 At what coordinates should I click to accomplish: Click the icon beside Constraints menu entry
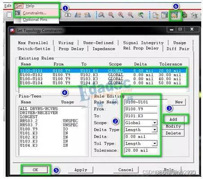(x=17, y=13)
